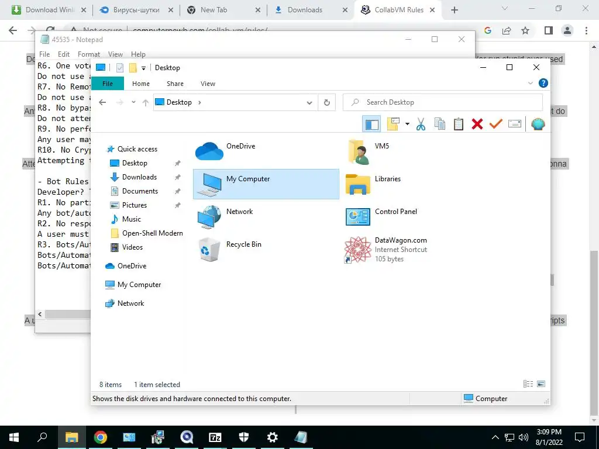Screen dimensions: 599x449
Task: Open the folder options toolbar icon
Action: [393, 124]
